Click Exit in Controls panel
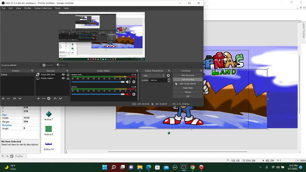Image resolution: width=306 pixels, height=172 pixels. [188, 96]
